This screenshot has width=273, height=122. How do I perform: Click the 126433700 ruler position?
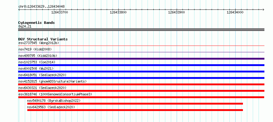coord(60,12)
